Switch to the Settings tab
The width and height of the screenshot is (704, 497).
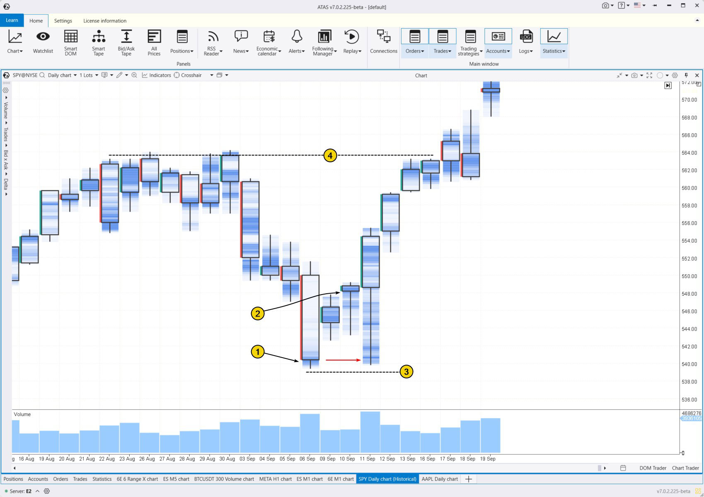(63, 20)
